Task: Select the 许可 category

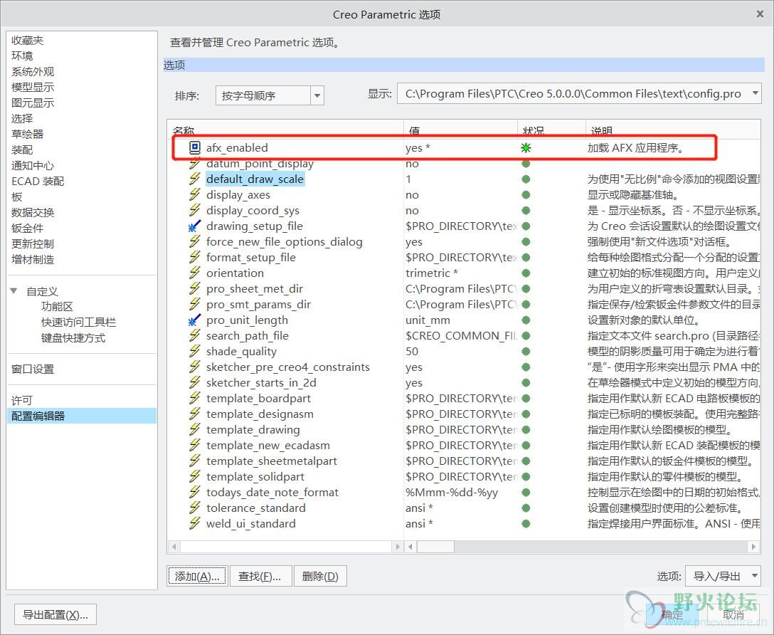Action: [x=22, y=400]
